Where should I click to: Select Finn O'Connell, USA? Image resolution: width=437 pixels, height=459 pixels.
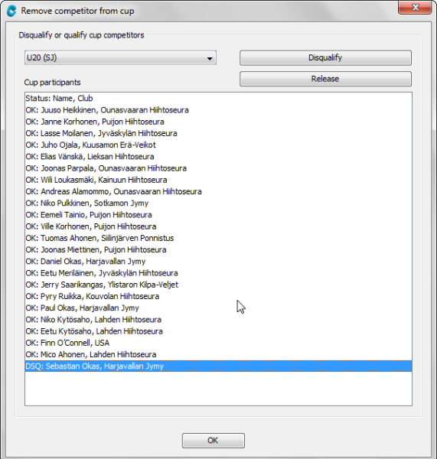(218, 343)
